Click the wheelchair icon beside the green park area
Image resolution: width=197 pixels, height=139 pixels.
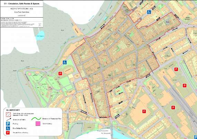pos(65,62)
